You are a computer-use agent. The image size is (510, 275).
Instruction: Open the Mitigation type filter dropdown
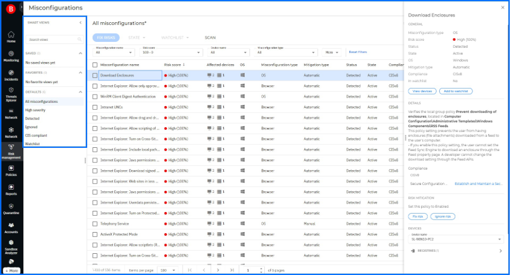click(286, 52)
